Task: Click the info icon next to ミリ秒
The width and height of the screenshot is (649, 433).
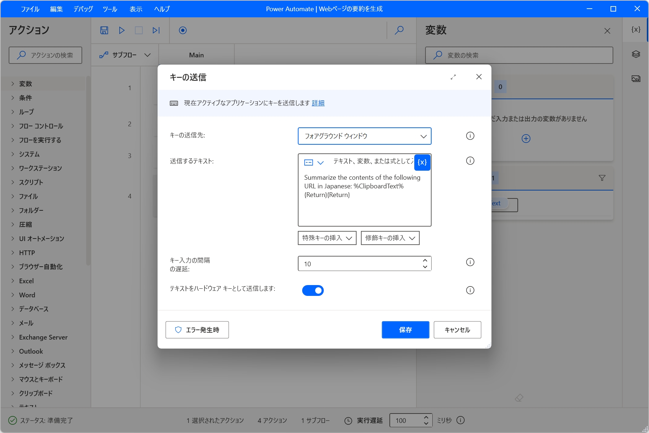Action: pos(461,420)
